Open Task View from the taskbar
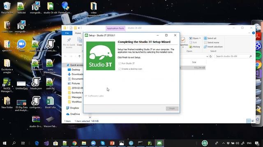 [23, 143]
